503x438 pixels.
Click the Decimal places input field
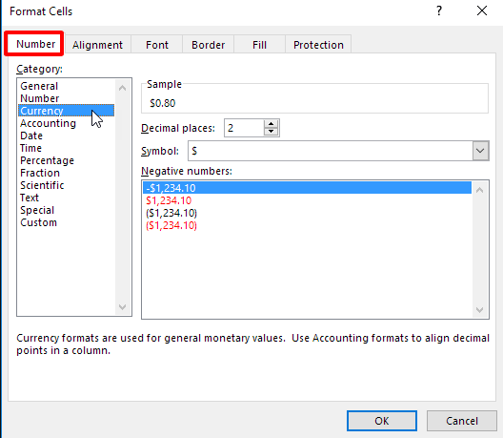coord(244,128)
